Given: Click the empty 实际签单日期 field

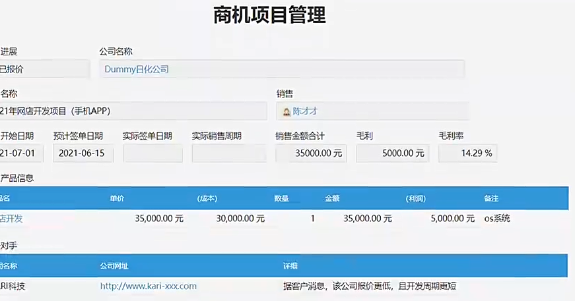Looking at the screenshot, I should pyautogui.click(x=152, y=153).
